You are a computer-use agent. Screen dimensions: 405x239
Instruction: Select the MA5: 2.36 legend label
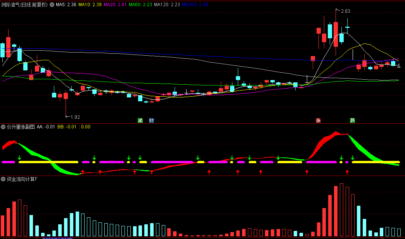point(66,5)
